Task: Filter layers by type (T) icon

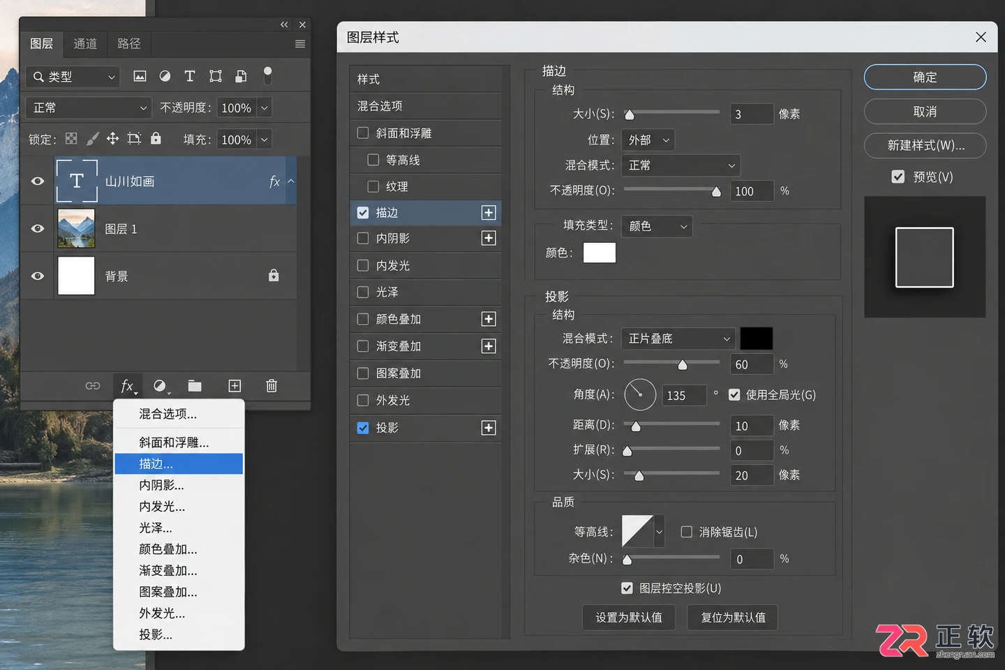Action: 189,76
